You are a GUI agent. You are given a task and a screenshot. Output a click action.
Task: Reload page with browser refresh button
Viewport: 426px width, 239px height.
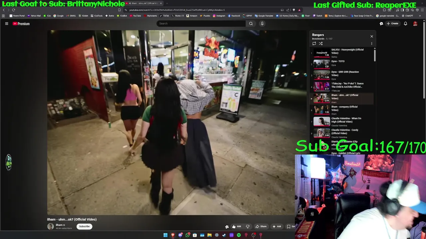coord(14,10)
